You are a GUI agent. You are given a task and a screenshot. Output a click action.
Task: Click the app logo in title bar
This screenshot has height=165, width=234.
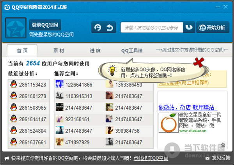[7, 7]
